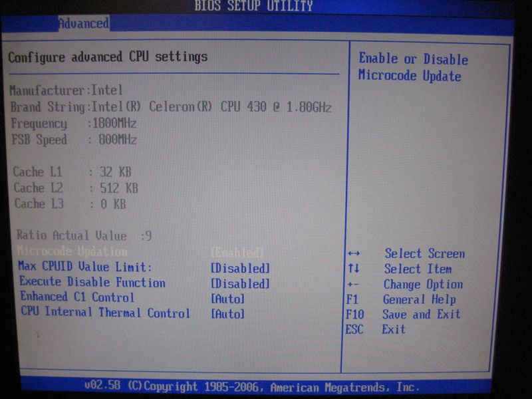
Task: Select CPU Internal Thermal Control option
Action: [106, 312]
